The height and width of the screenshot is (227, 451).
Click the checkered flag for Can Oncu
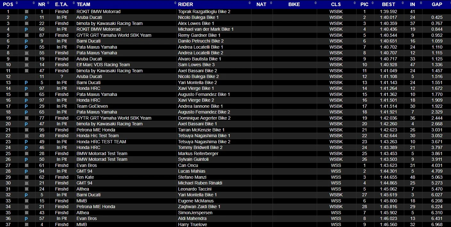pyautogui.click(x=26, y=165)
